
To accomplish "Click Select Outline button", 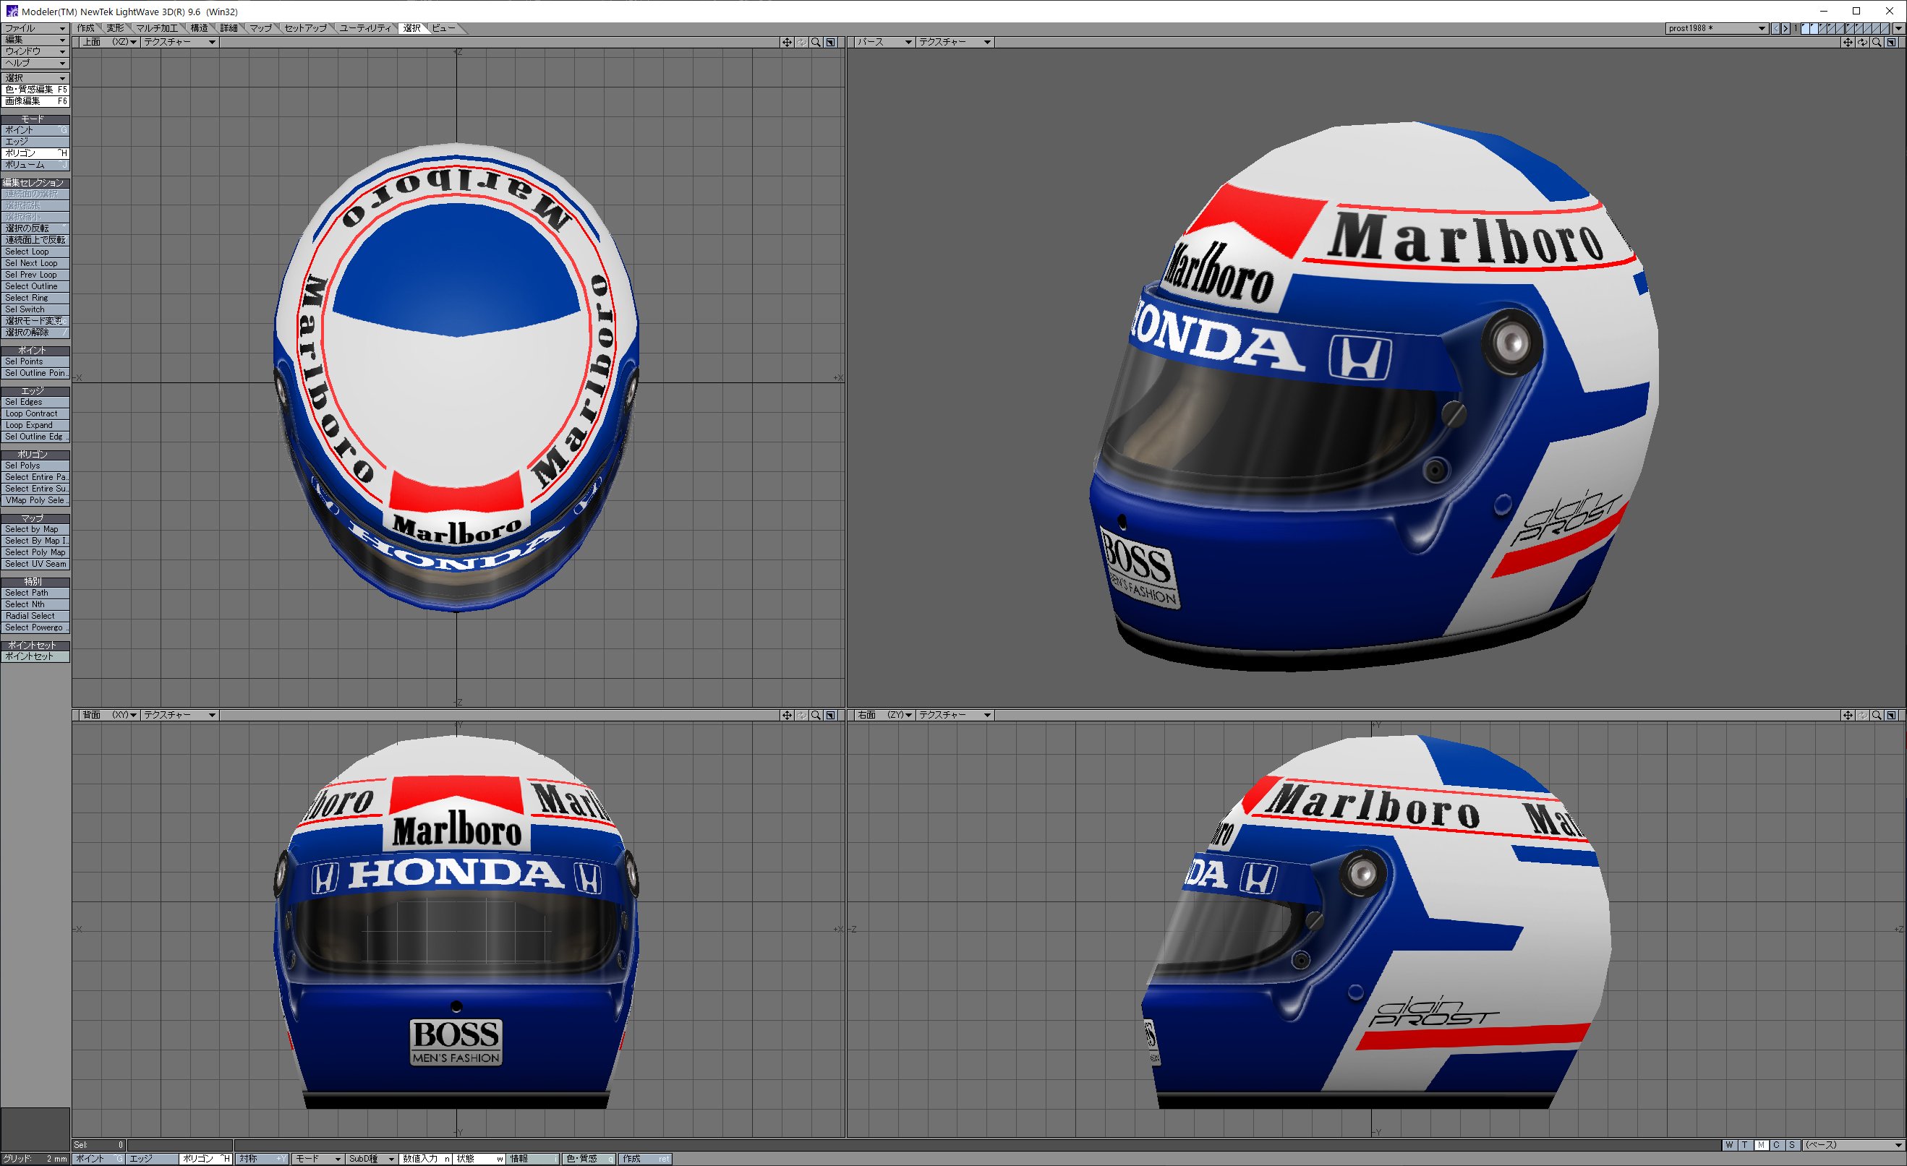I will (35, 287).
